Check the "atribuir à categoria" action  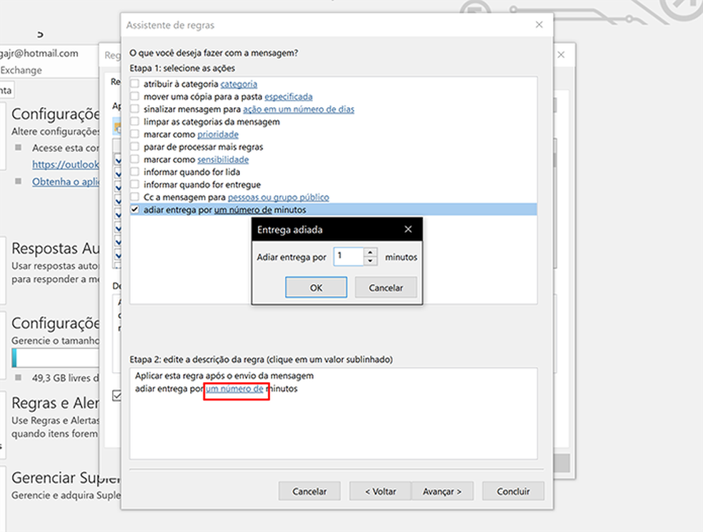pyautogui.click(x=136, y=84)
